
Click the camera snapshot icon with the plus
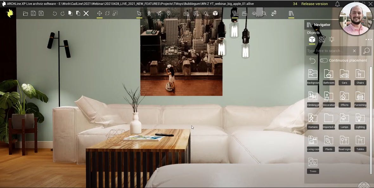[x=186, y=14]
